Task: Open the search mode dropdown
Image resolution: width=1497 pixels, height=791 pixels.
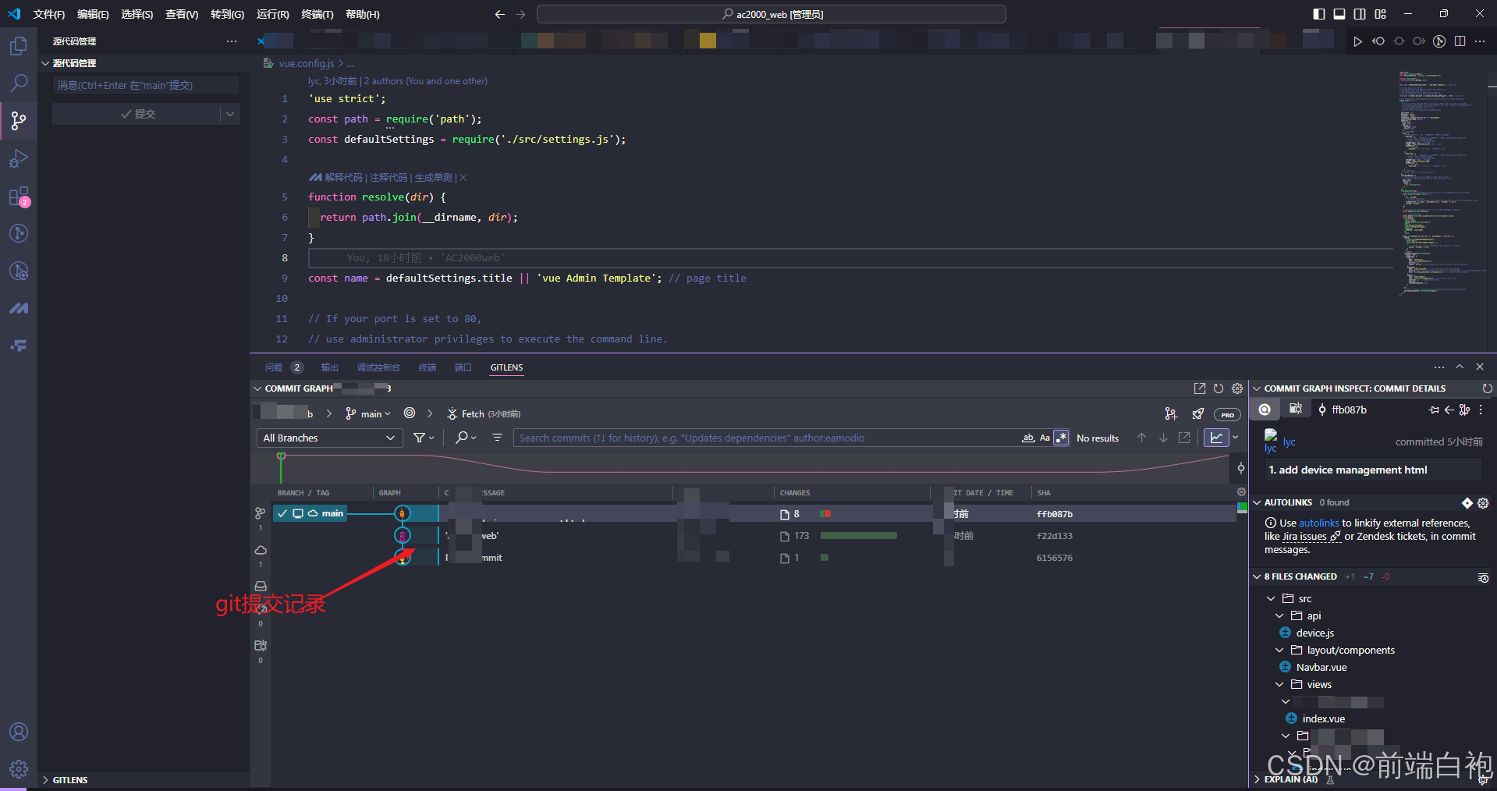Action: click(466, 438)
